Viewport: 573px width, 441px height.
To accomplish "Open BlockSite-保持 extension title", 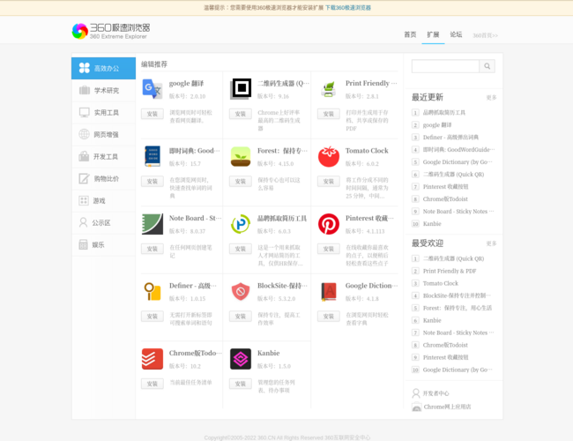I will pos(282,286).
